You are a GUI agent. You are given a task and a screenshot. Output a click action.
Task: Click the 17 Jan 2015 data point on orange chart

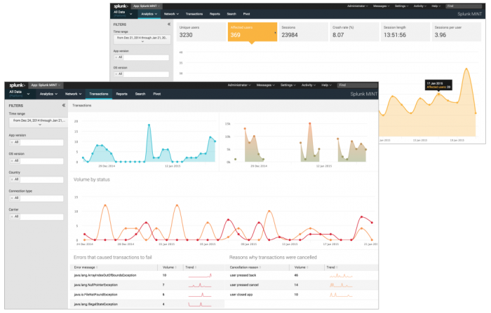click(x=438, y=94)
